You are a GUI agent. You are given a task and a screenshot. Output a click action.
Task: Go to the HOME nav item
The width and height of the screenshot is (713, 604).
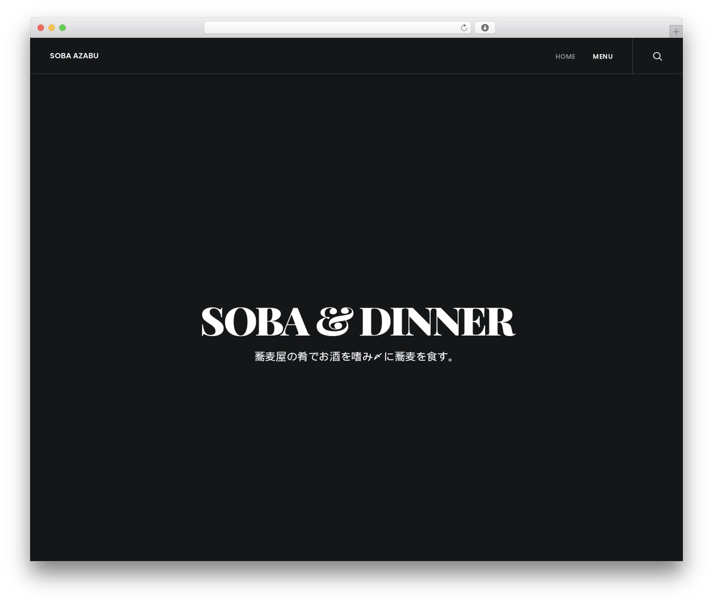[565, 56]
